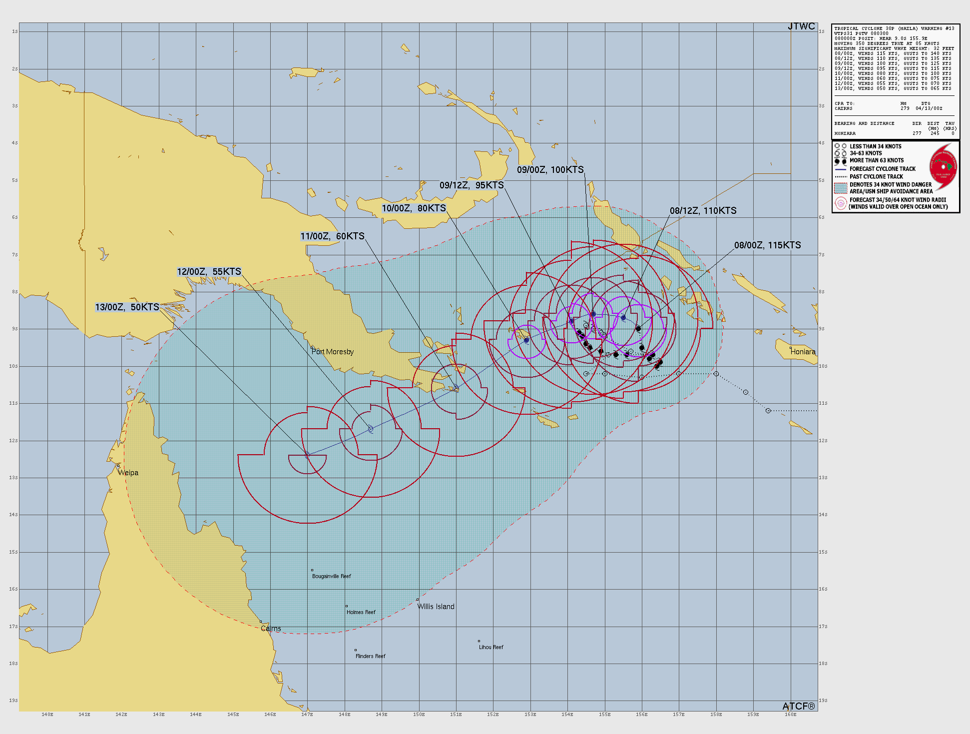Viewport: 970px width, 734px height.
Task: Click the Honiara city label
Action: click(x=803, y=352)
